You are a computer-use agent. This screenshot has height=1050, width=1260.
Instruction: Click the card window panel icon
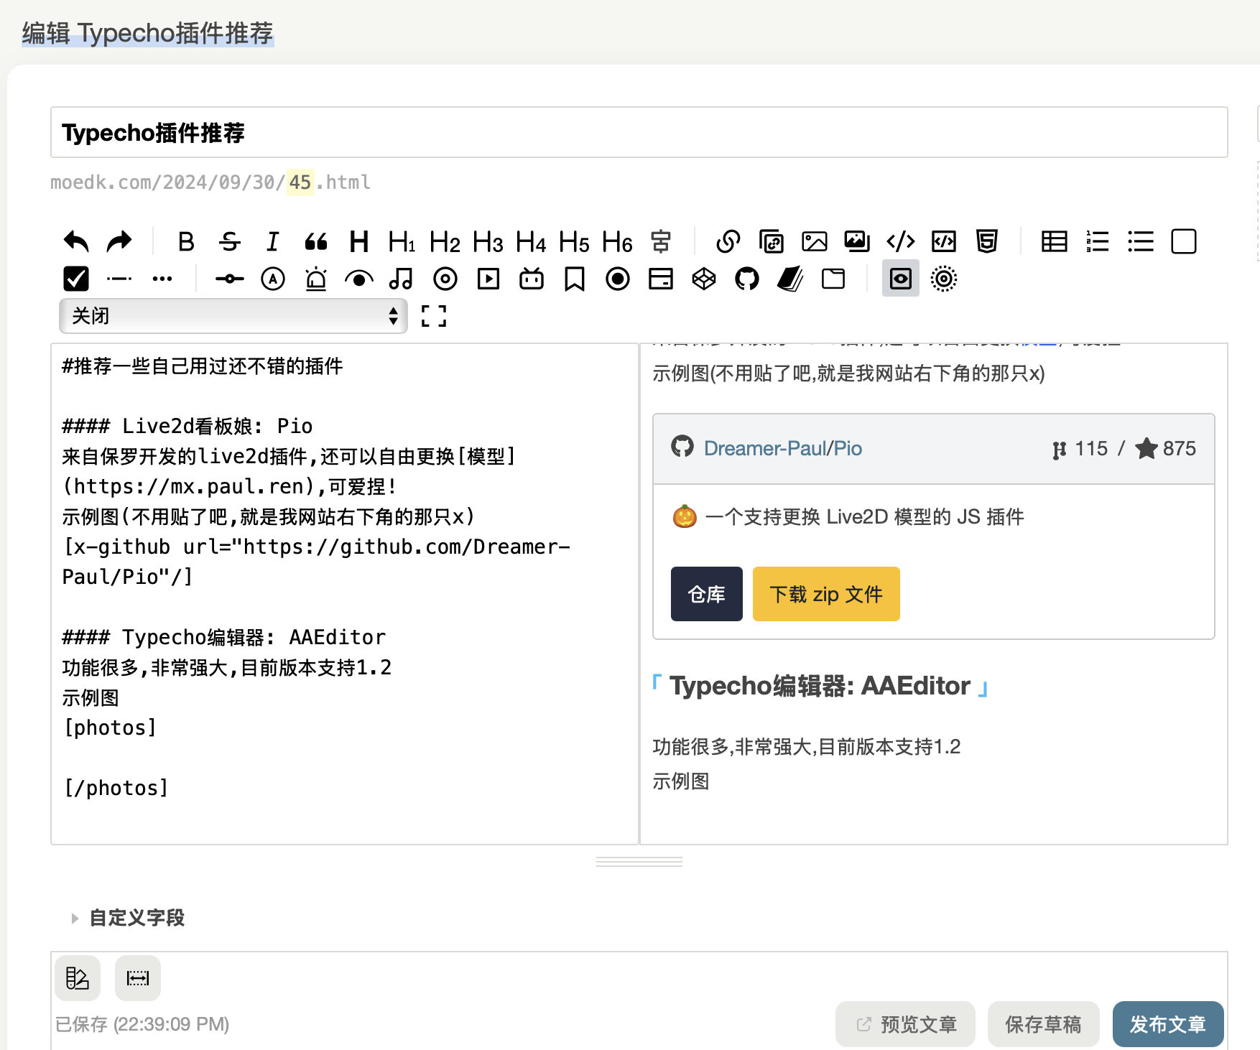point(661,279)
